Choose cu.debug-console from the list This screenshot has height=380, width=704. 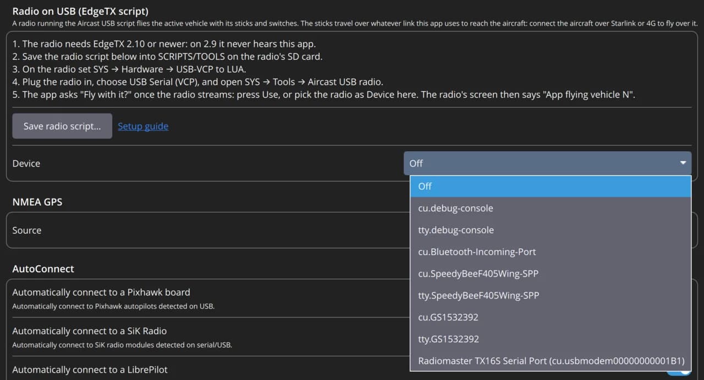point(551,208)
